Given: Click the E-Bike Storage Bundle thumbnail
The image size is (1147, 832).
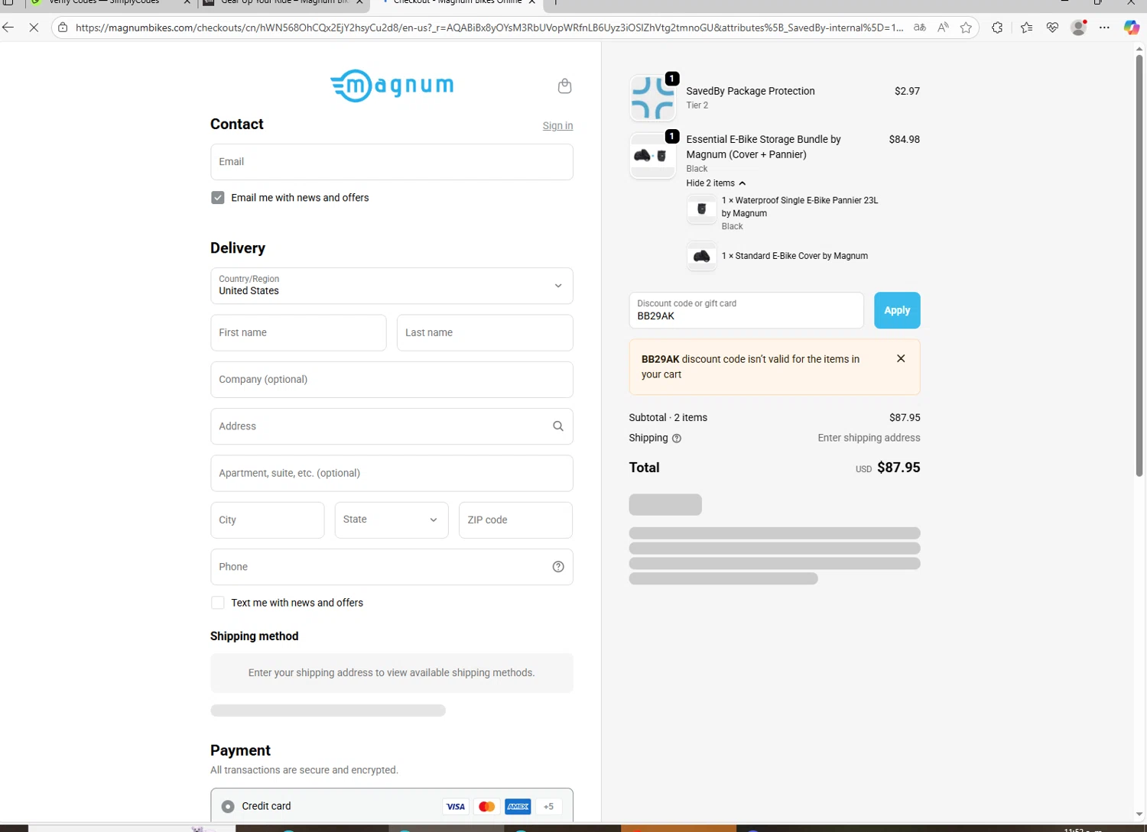Looking at the screenshot, I should pos(652,156).
